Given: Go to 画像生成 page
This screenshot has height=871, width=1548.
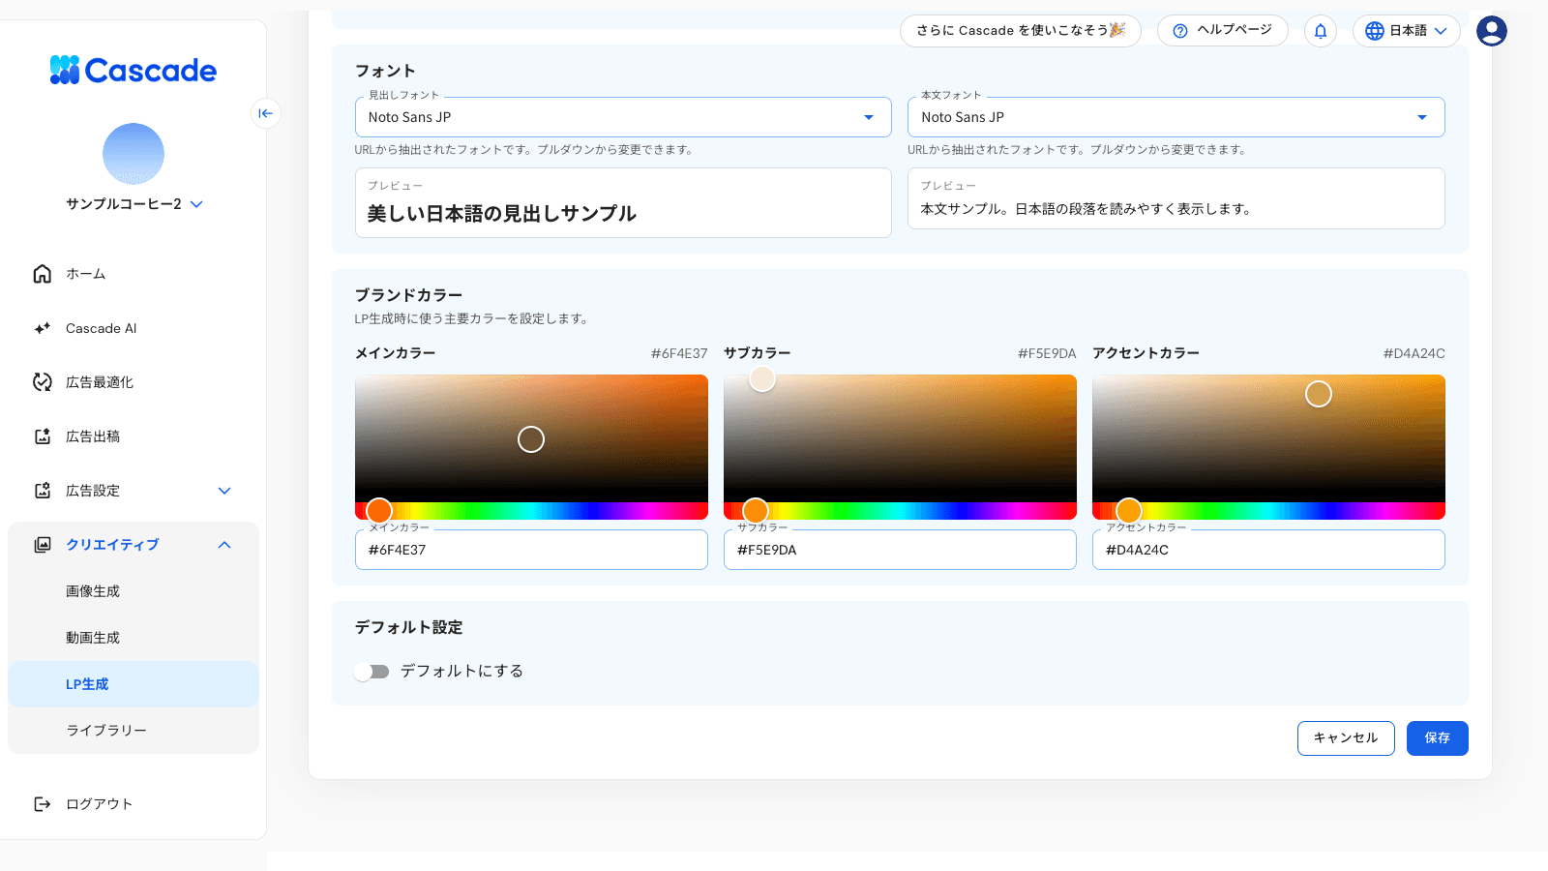Looking at the screenshot, I should point(134,591).
